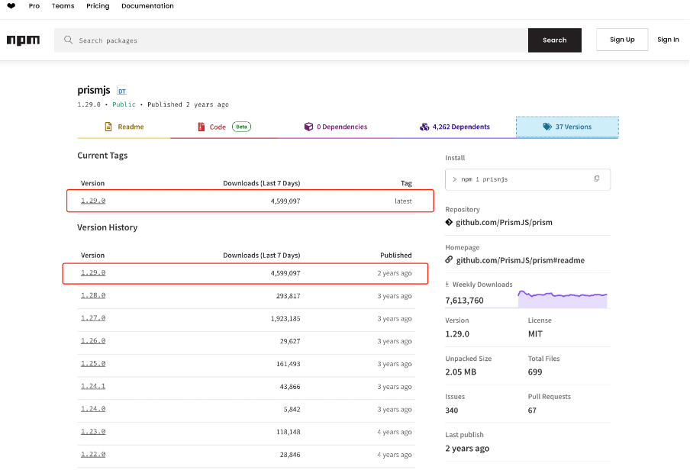
Task: Click the 118,148 downloads cell
Action: tap(289, 432)
